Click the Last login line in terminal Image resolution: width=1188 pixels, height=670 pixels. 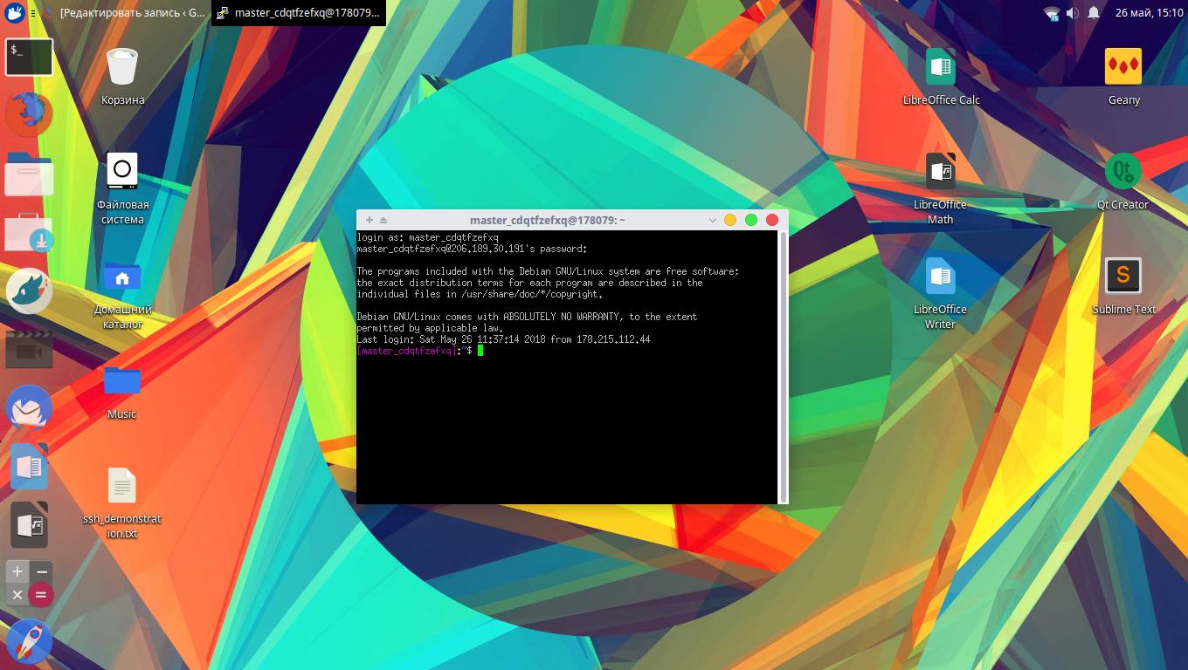click(504, 339)
